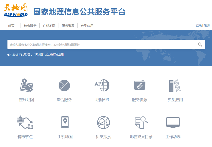The height and width of the screenshot is (147, 212).
Task: Click the speaker announcement icon
Action: point(9,55)
